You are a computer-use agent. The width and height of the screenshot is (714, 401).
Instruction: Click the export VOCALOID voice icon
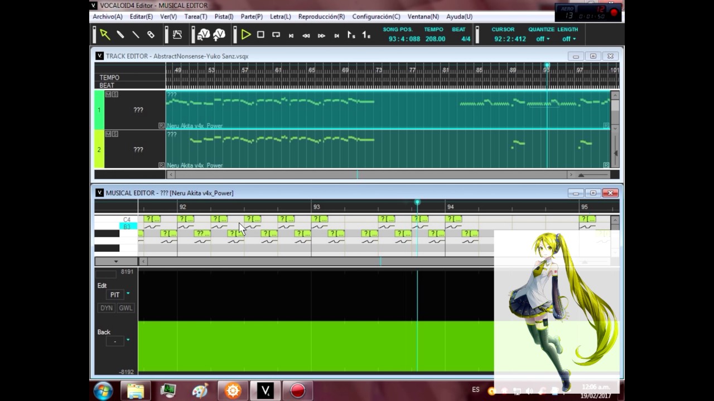219,35
